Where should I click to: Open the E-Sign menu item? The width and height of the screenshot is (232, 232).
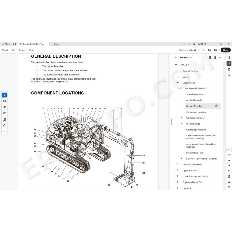(x=31, y=50)
